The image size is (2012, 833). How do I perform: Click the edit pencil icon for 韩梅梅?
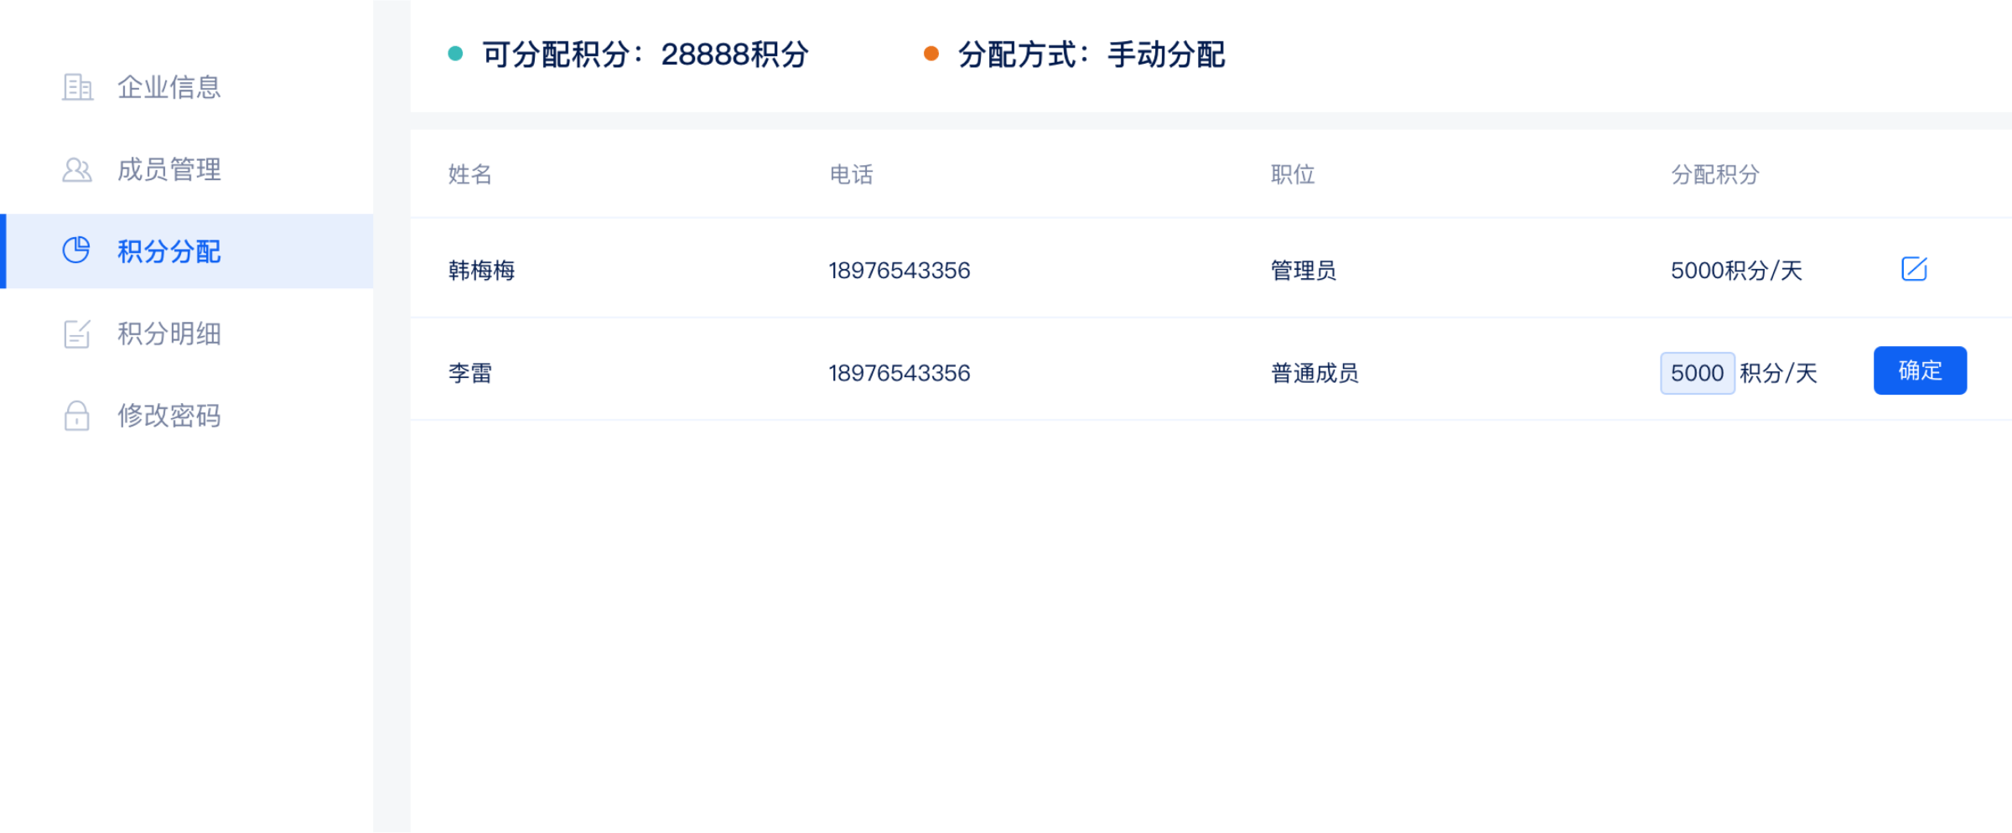[x=1914, y=269]
